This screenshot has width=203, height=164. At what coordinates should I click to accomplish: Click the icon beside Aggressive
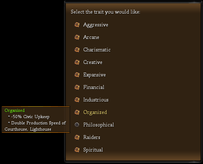77,25
